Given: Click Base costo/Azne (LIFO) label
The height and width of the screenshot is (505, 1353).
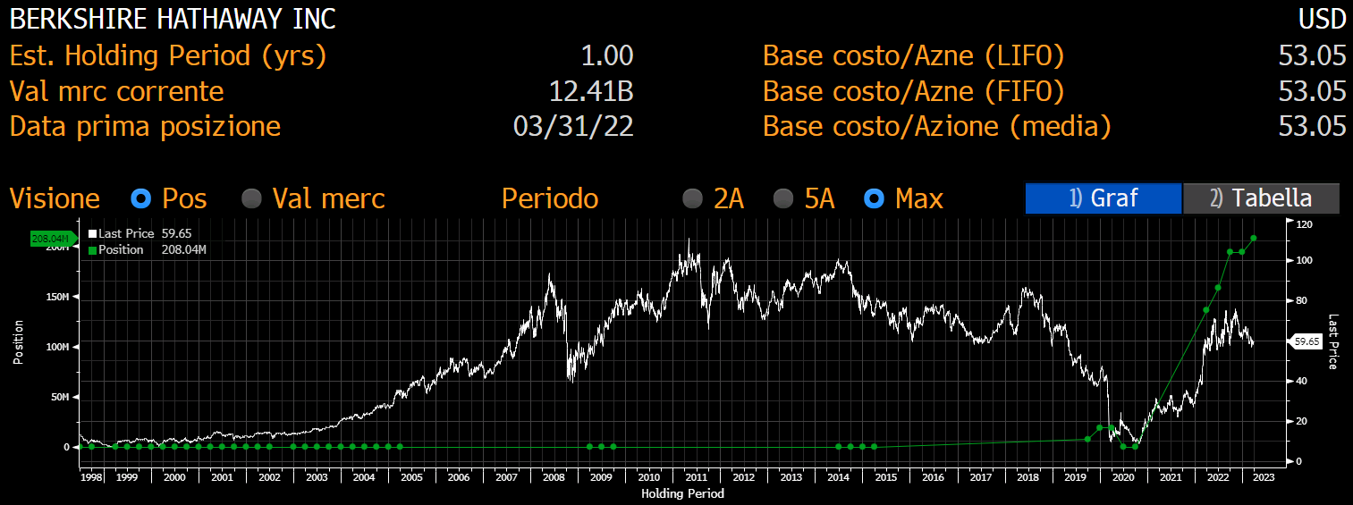Looking at the screenshot, I should (914, 55).
